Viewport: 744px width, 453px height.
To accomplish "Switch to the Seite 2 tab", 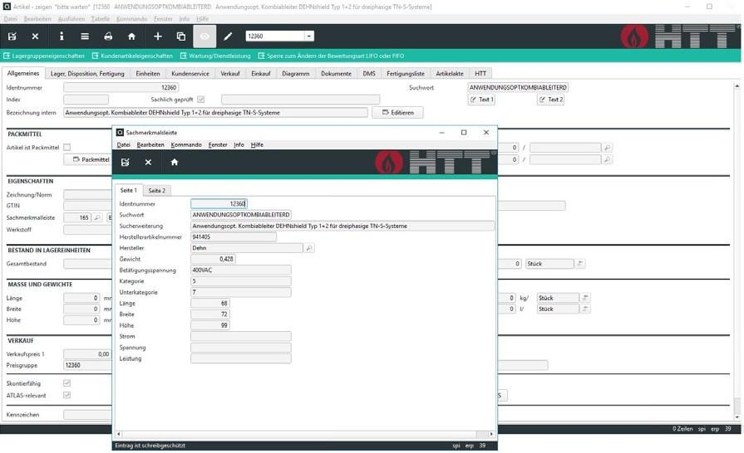I will [x=157, y=191].
